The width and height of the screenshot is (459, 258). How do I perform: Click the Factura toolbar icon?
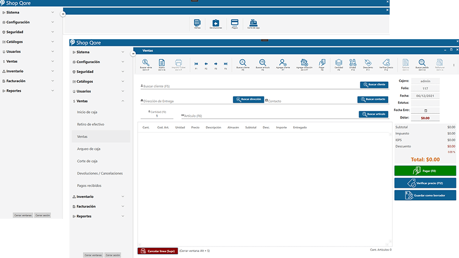pos(405,64)
